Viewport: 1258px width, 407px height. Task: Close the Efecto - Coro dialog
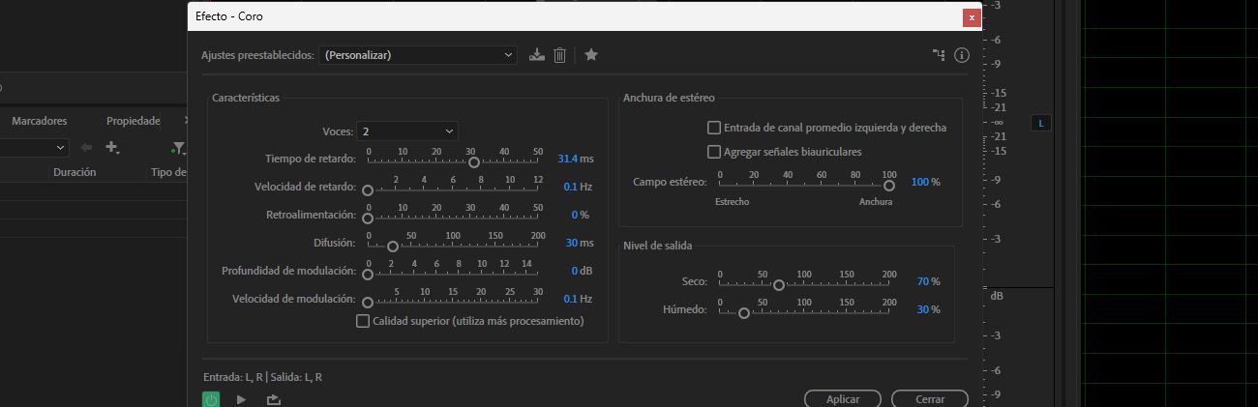tap(972, 16)
